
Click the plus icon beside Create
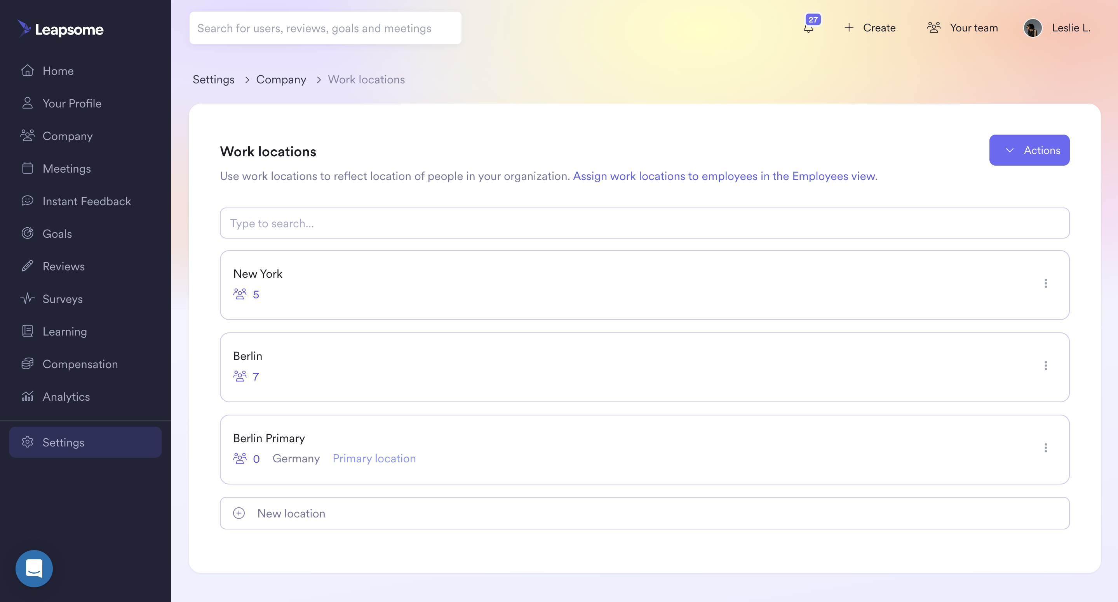click(x=848, y=28)
